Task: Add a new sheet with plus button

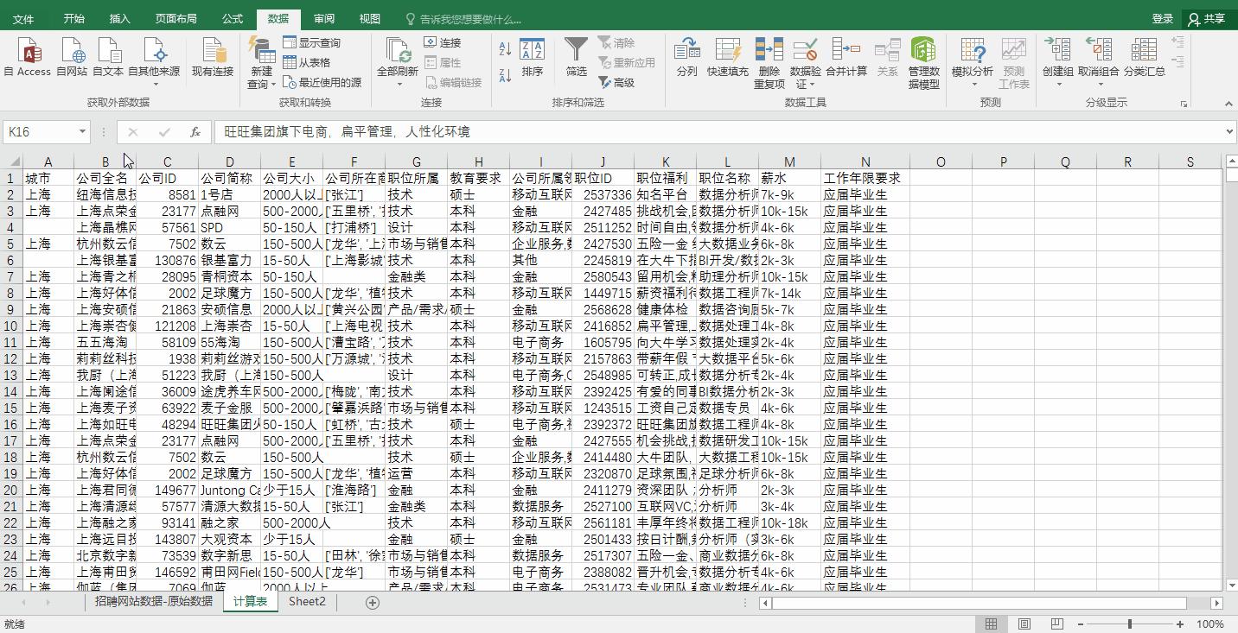Action: point(373,602)
